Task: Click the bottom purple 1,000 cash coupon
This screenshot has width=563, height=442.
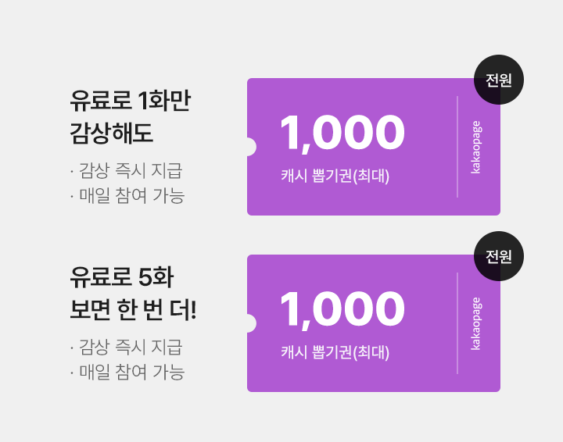Action: 374,323
